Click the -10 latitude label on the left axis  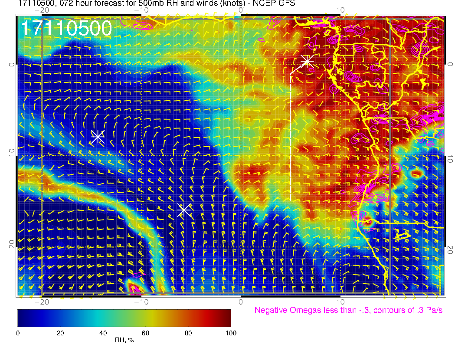12,155
